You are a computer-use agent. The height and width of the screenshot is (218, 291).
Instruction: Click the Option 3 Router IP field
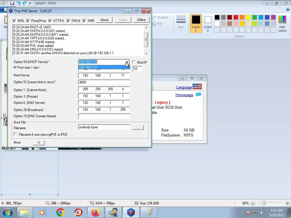[x=104, y=96]
